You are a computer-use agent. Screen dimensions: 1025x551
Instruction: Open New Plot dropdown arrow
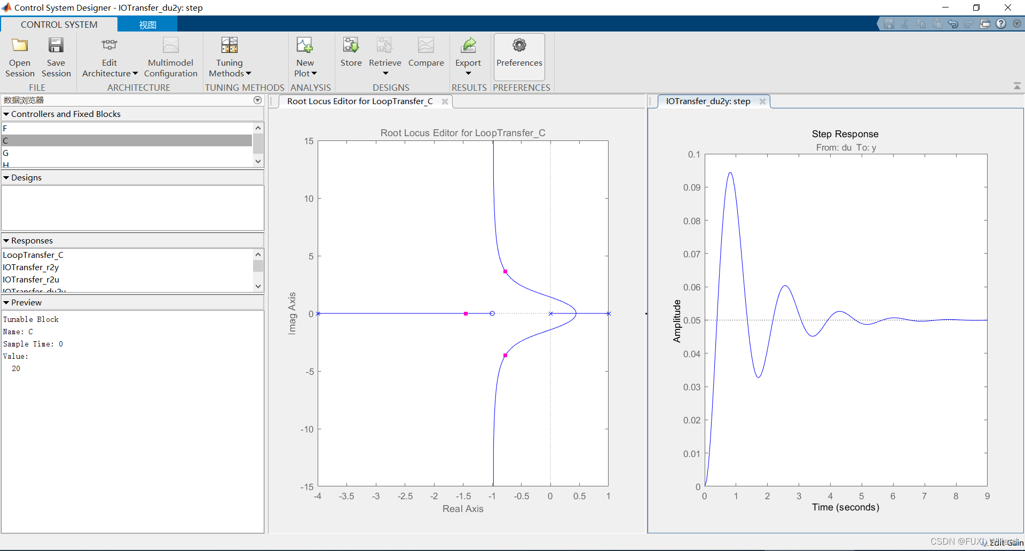coord(314,74)
